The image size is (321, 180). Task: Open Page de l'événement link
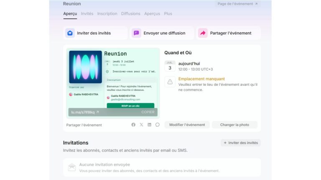click(237, 4)
